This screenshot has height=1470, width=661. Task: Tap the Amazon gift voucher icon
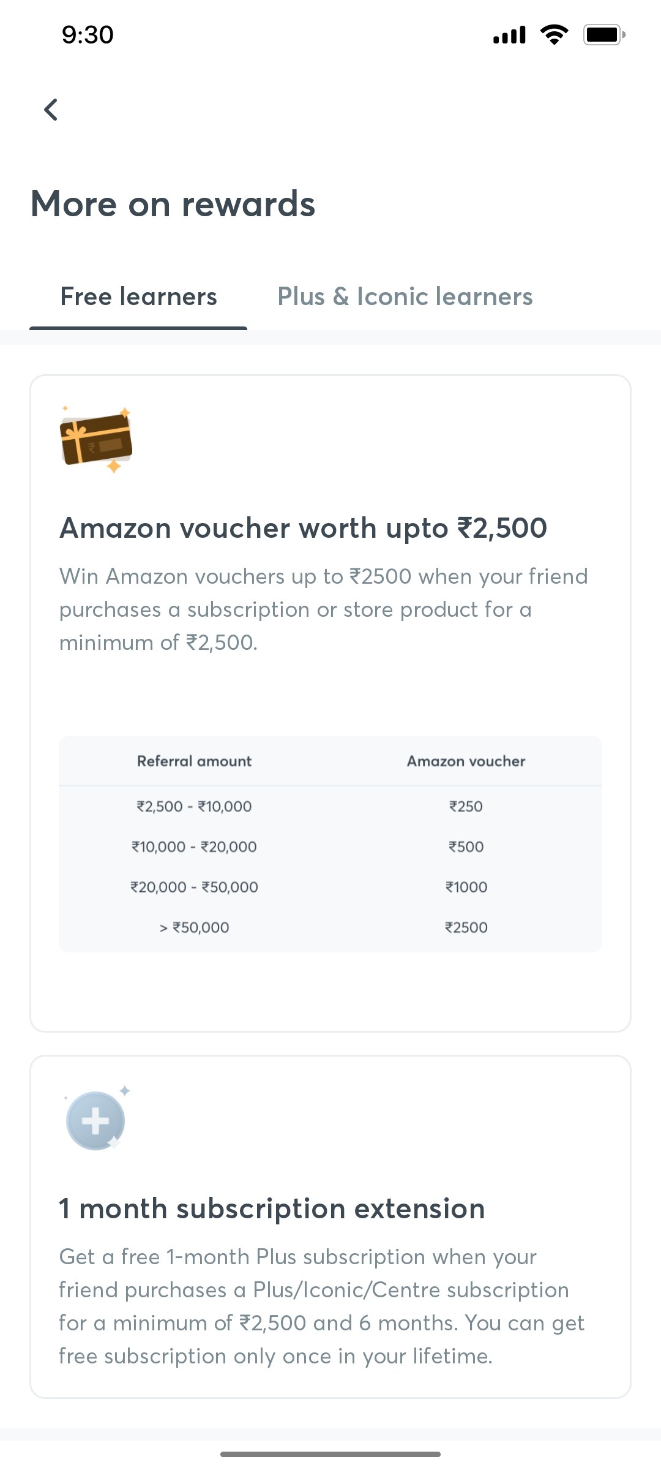95,442
